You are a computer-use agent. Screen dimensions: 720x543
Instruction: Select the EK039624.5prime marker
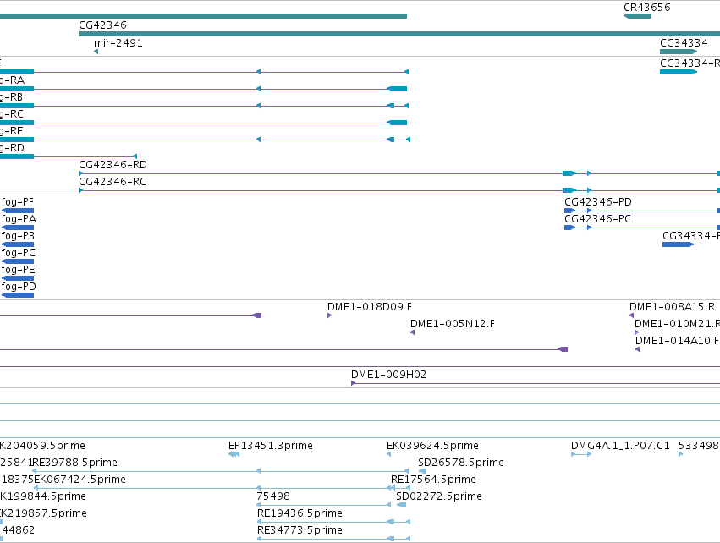389,454
